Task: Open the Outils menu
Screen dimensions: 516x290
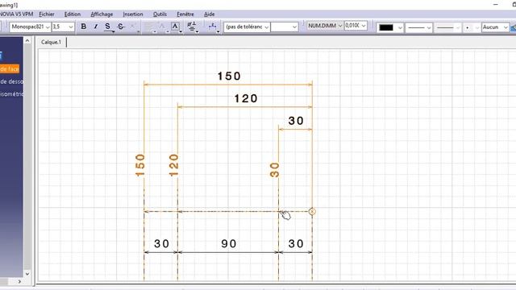Action: tap(160, 14)
